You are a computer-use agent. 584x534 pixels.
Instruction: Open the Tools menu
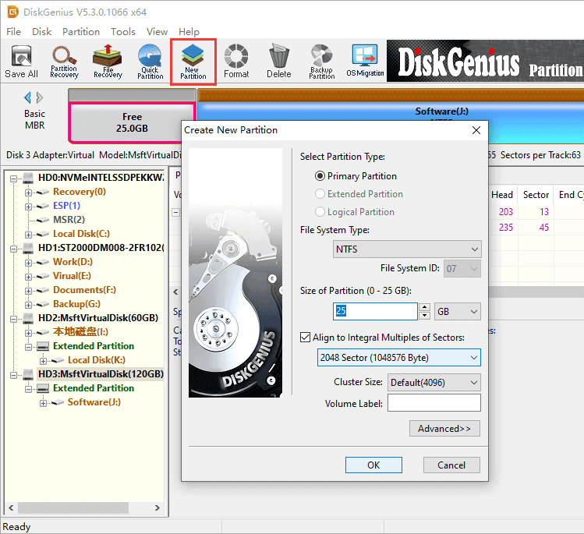pyautogui.click(x=122, y=32)
